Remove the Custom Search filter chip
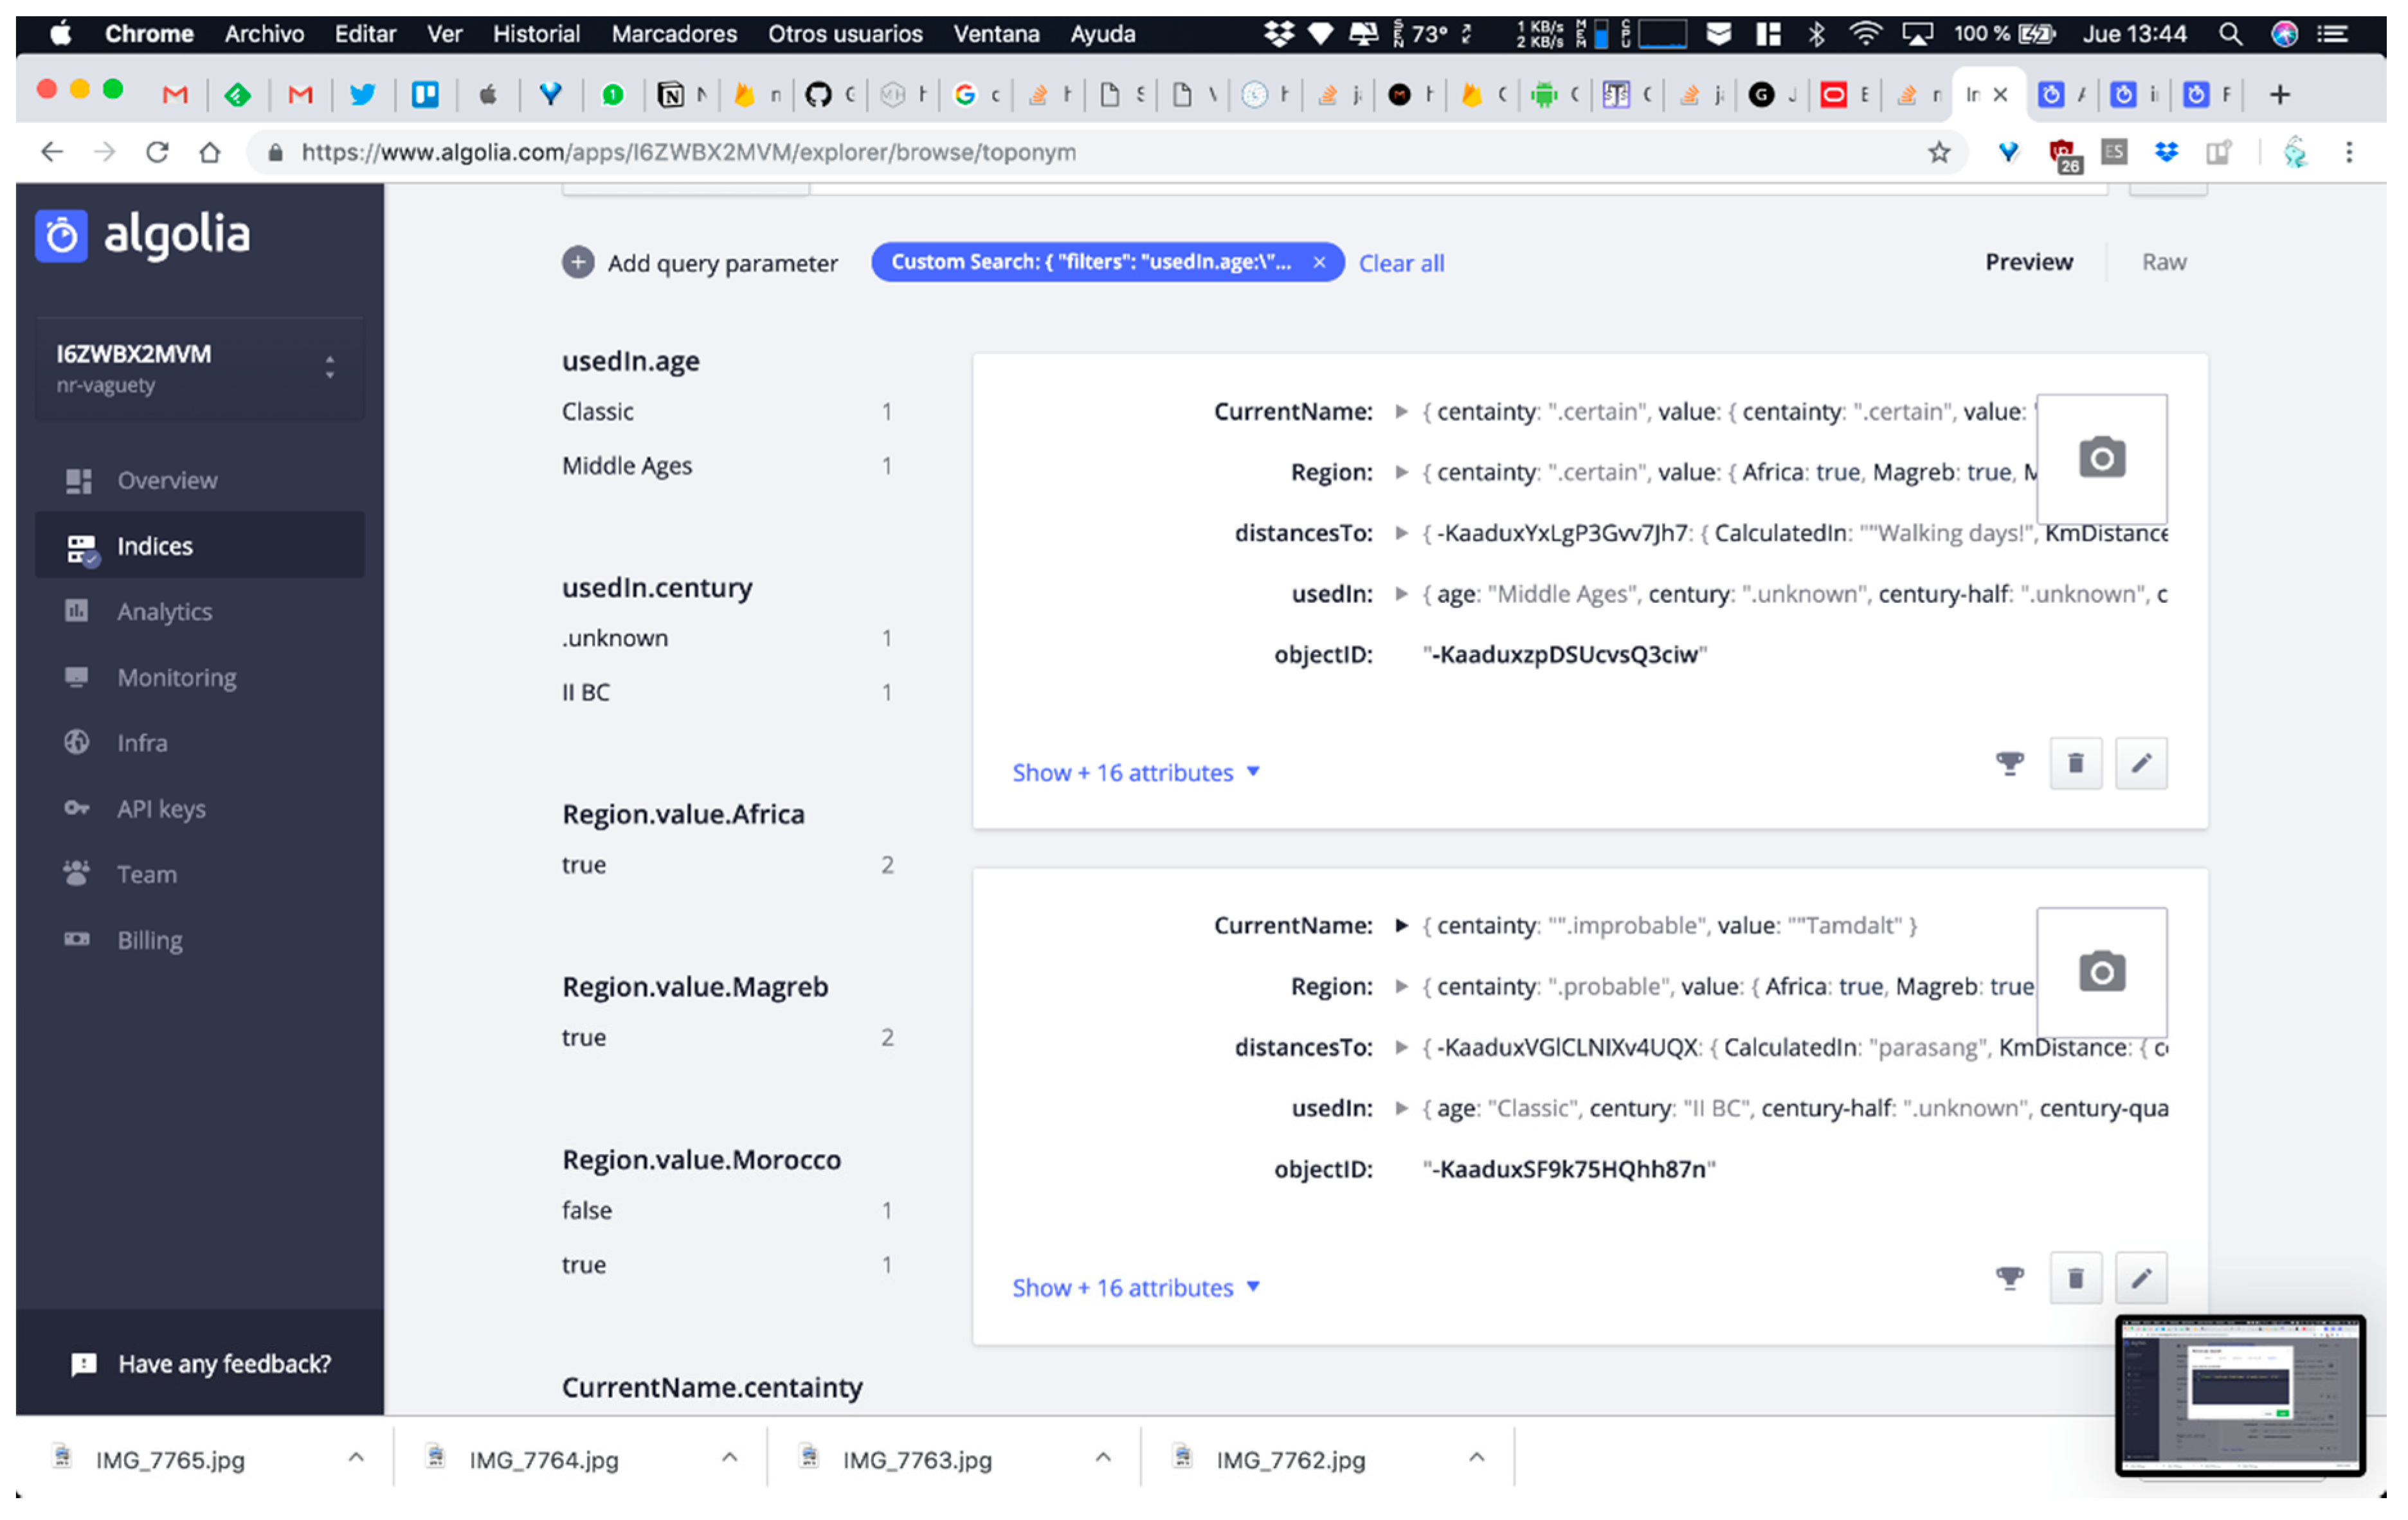The width and height of the screenshot is (2408, 1520). (x=1319, y=262)
